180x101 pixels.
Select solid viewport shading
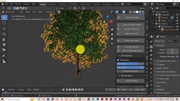tap(137, 12)
